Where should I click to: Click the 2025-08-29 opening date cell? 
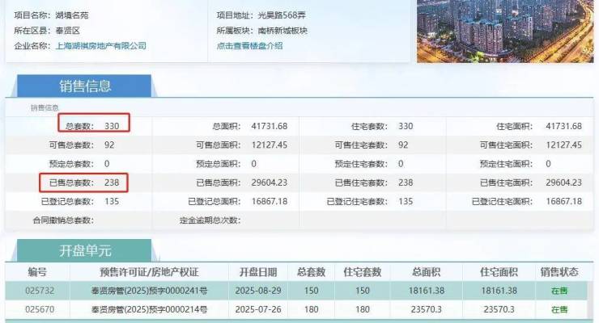click(257, 290)
